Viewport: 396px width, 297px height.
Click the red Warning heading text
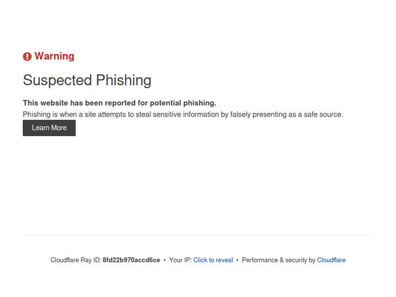(54, 56)
